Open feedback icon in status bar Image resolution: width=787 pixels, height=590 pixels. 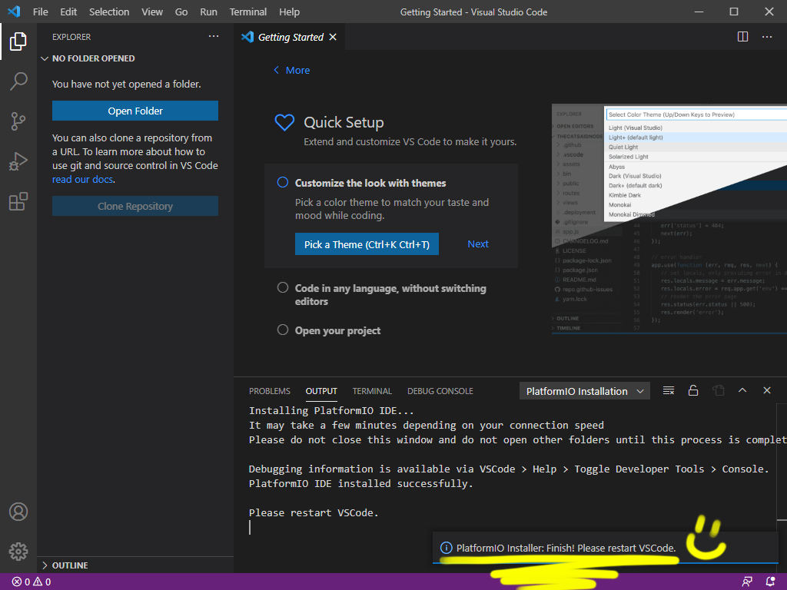coord(747,582)
